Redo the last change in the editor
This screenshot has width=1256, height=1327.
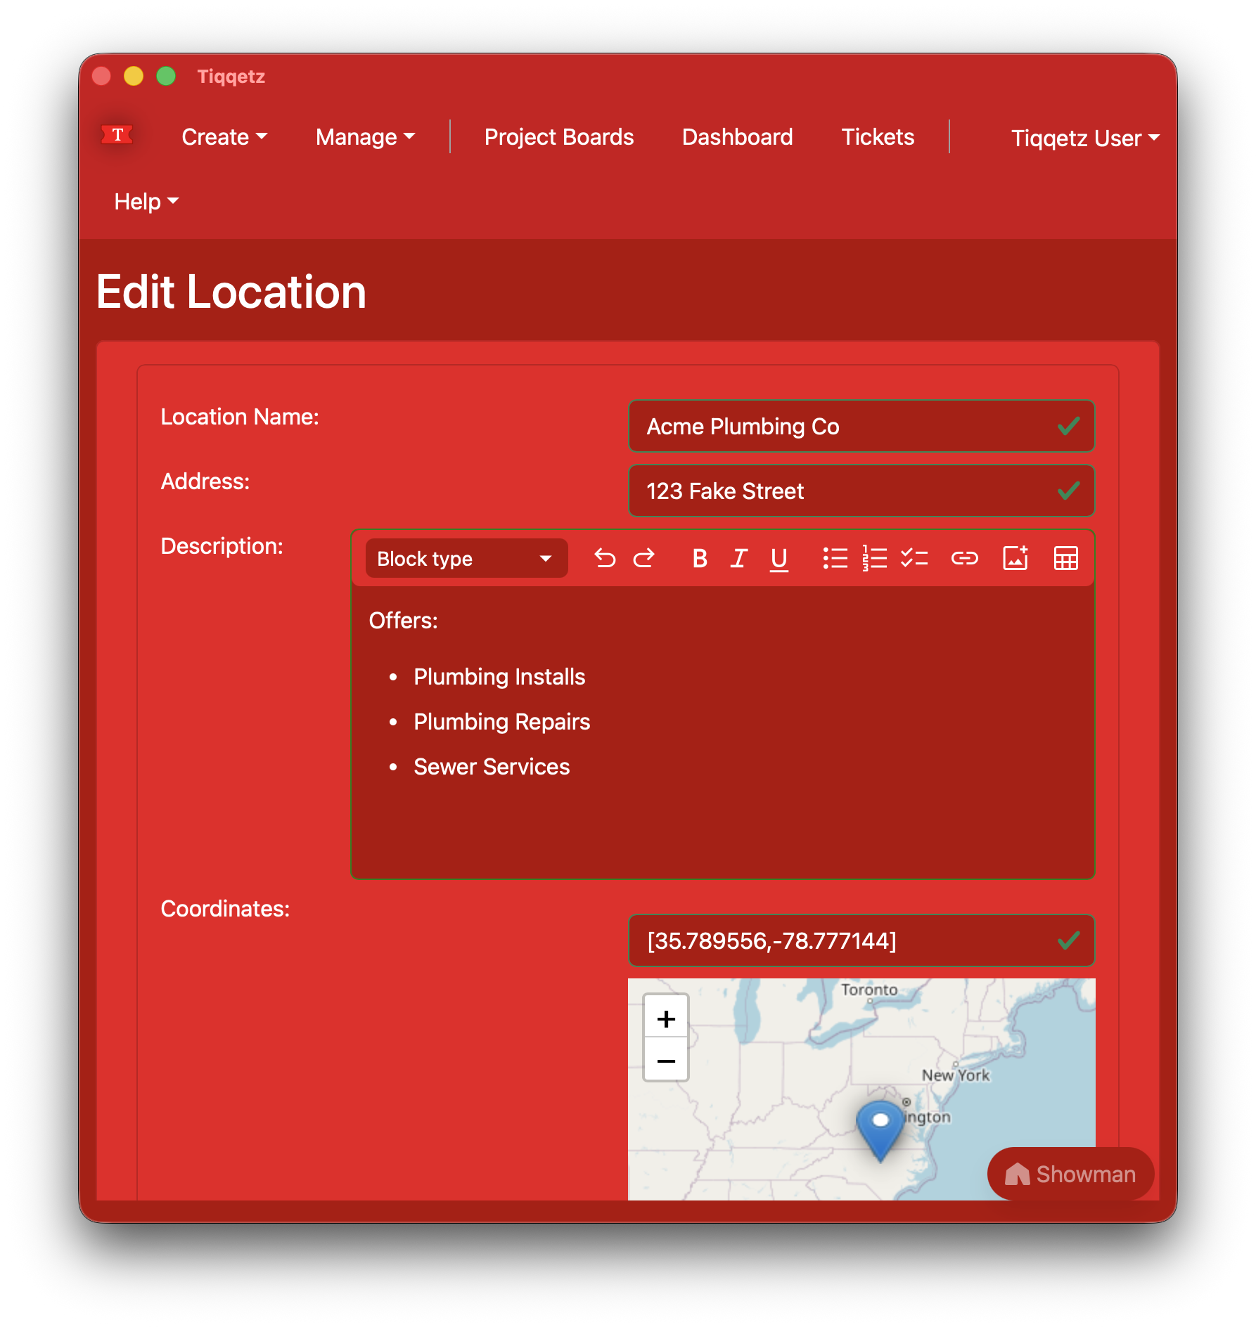point(644,558)
